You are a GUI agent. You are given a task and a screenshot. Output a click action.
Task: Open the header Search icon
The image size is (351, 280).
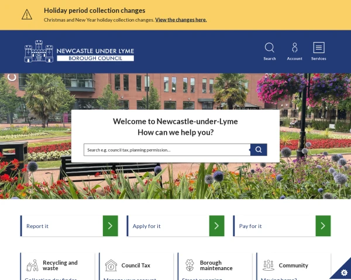pyautogui.click(x=270, y=48)
